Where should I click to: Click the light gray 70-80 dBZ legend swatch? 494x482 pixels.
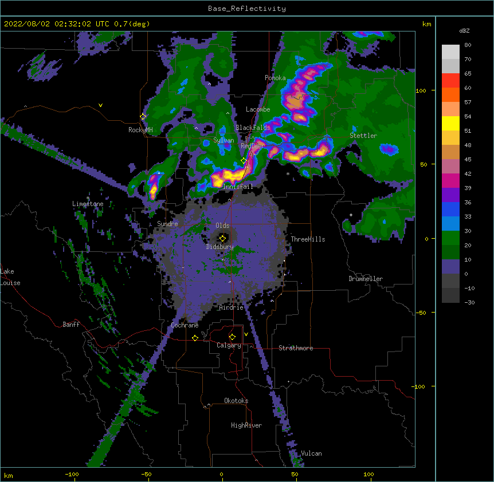[450, 52]
